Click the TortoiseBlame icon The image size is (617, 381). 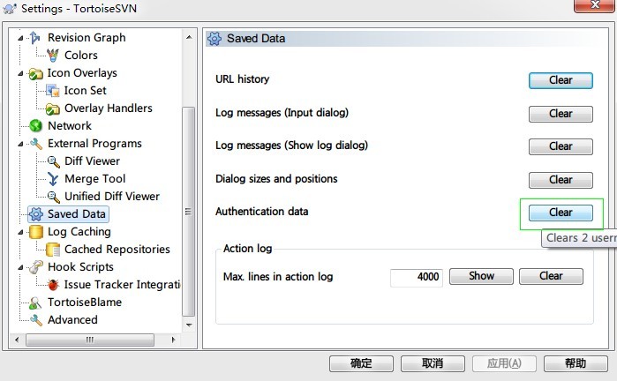pyautogui.click(x=35, y=303)
